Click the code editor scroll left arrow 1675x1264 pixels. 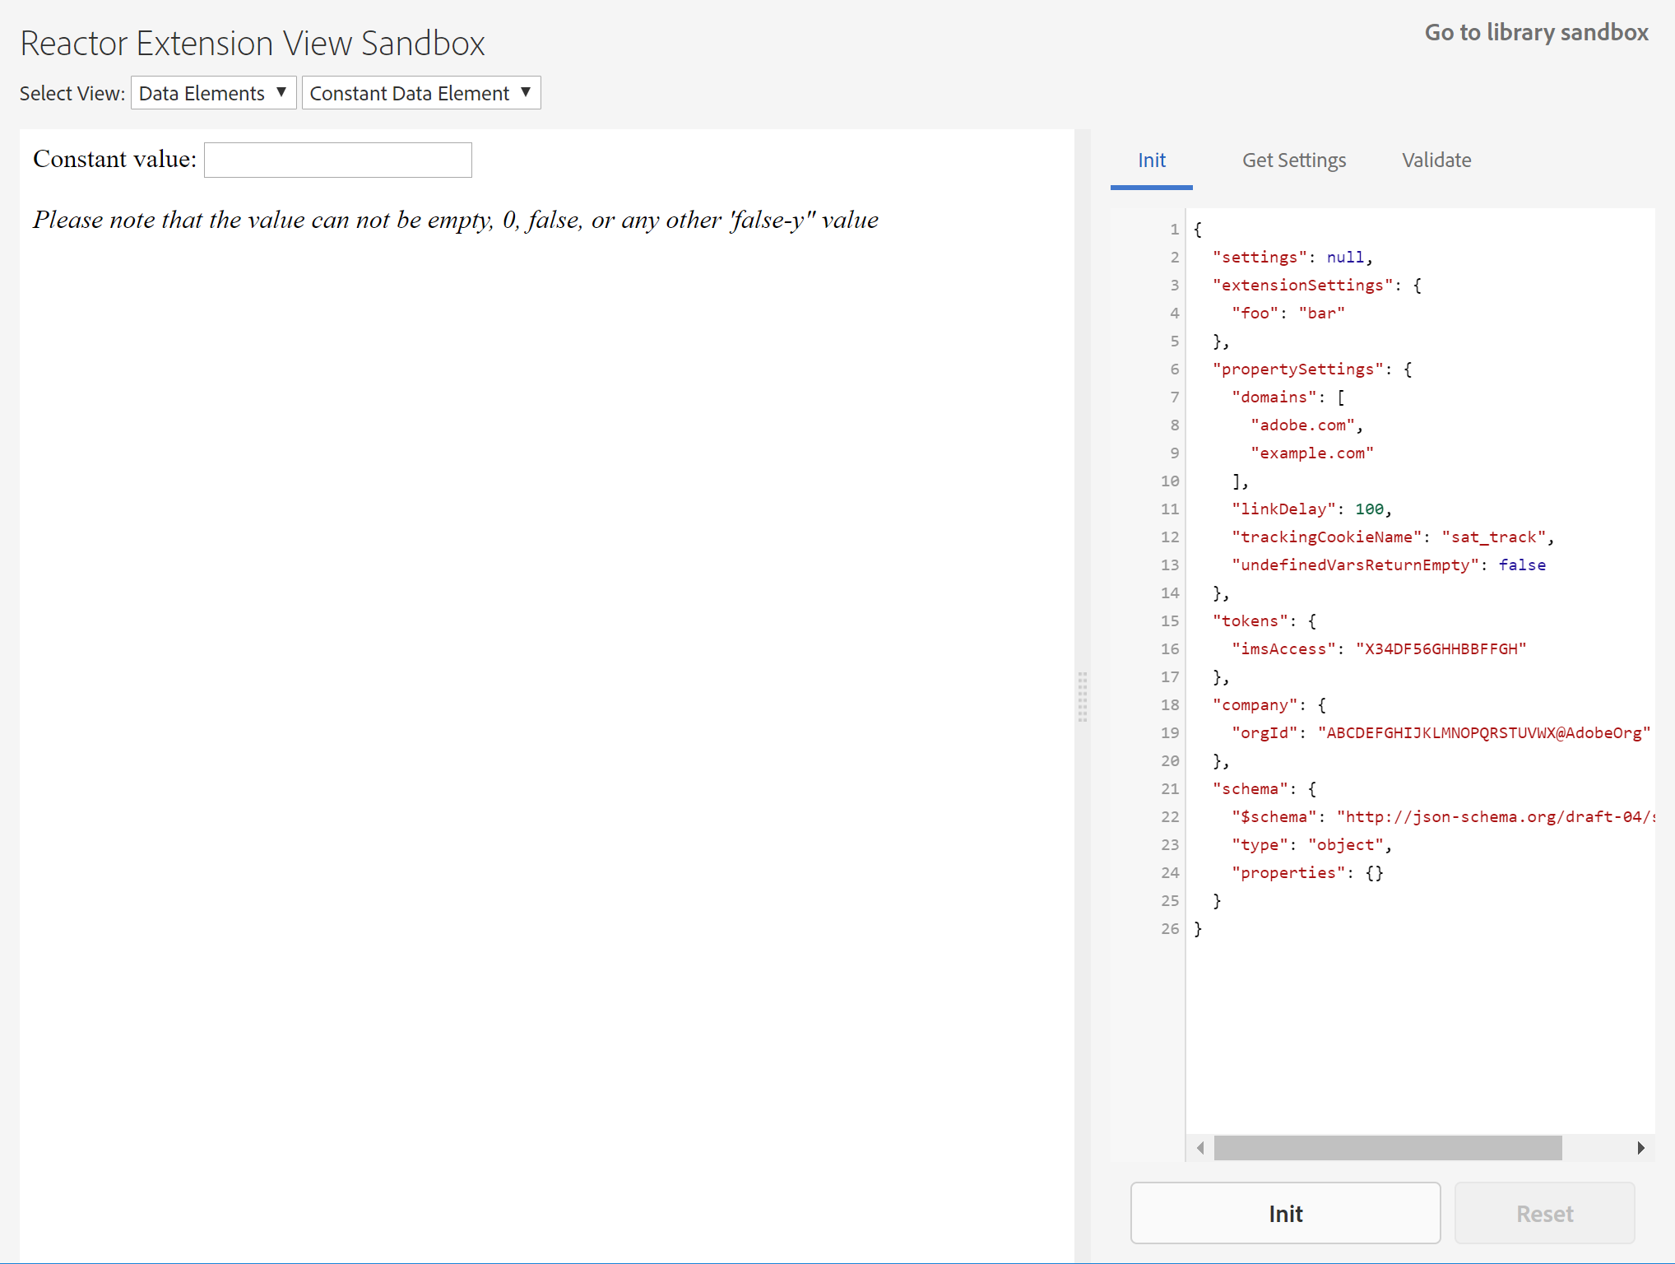pos(1200,1148)
